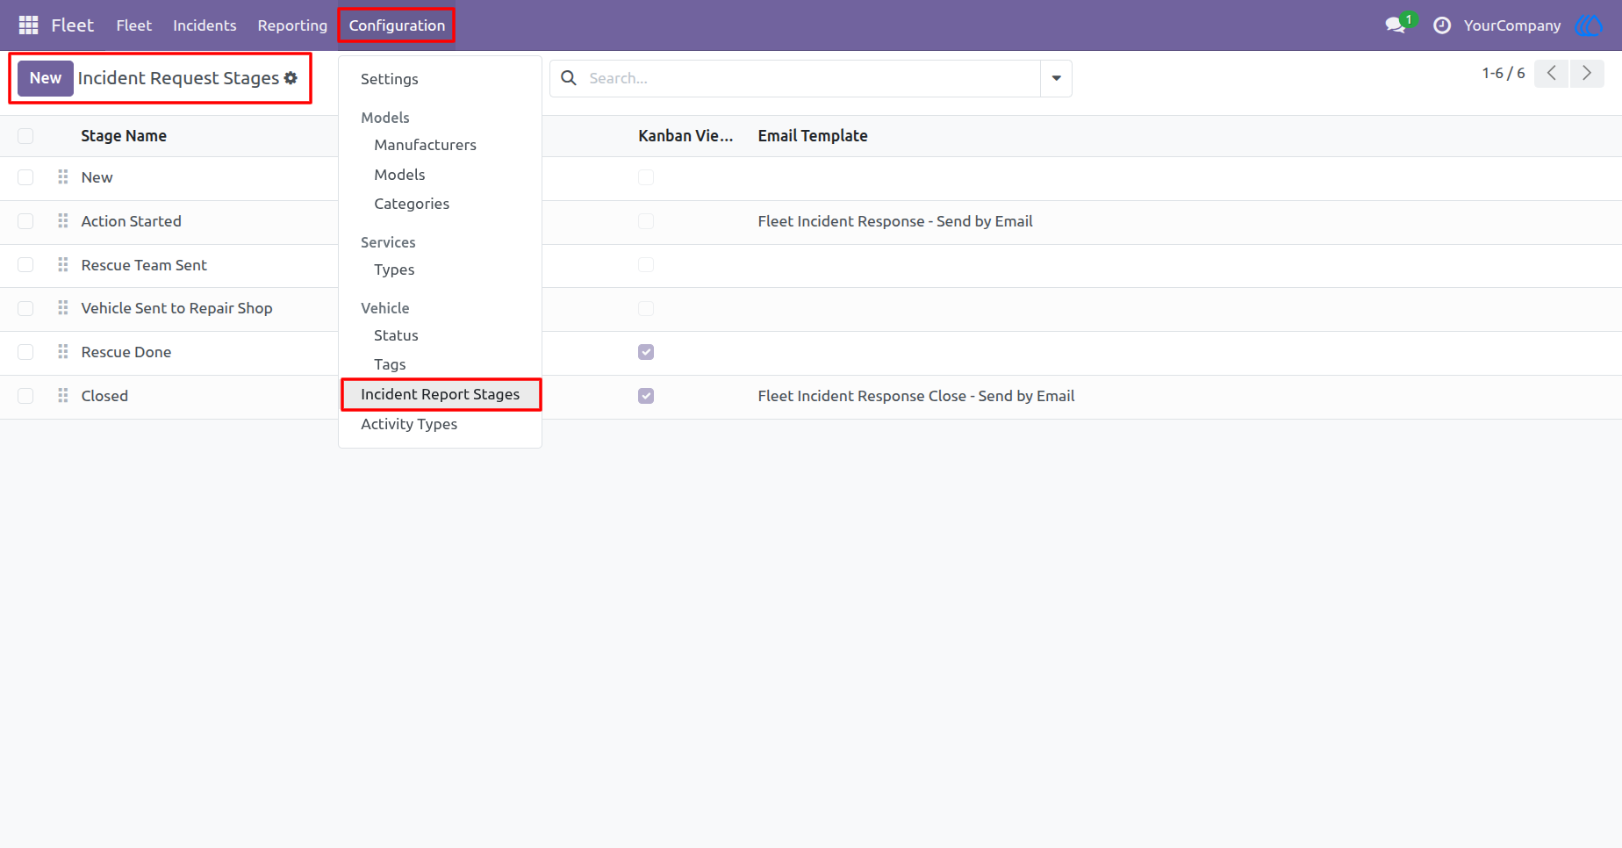
Task: Go to next page arrow
Action: pos(1587,74)
